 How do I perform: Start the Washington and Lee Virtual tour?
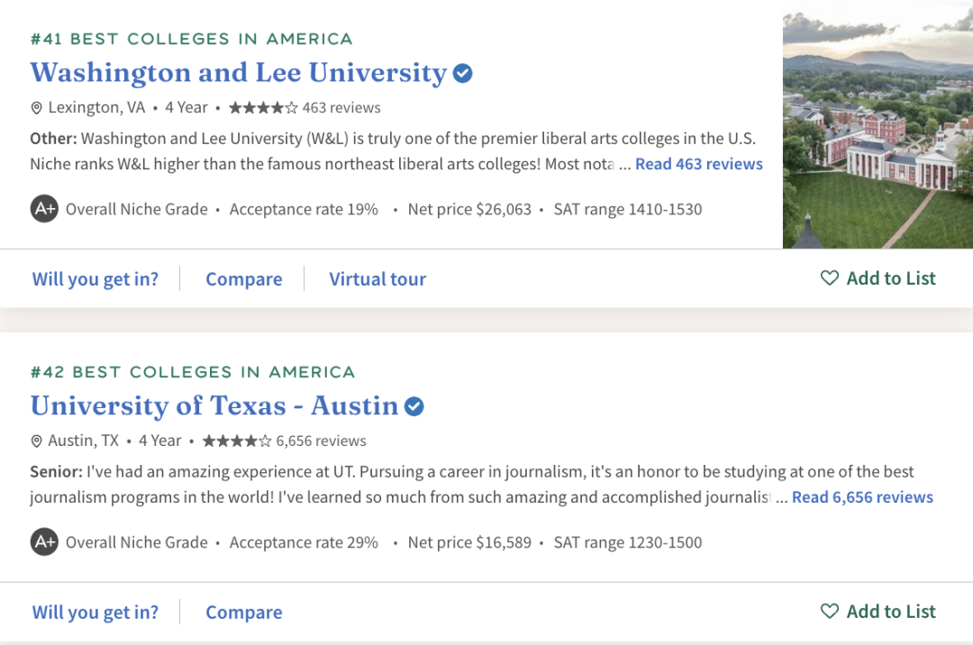[377, 279]
